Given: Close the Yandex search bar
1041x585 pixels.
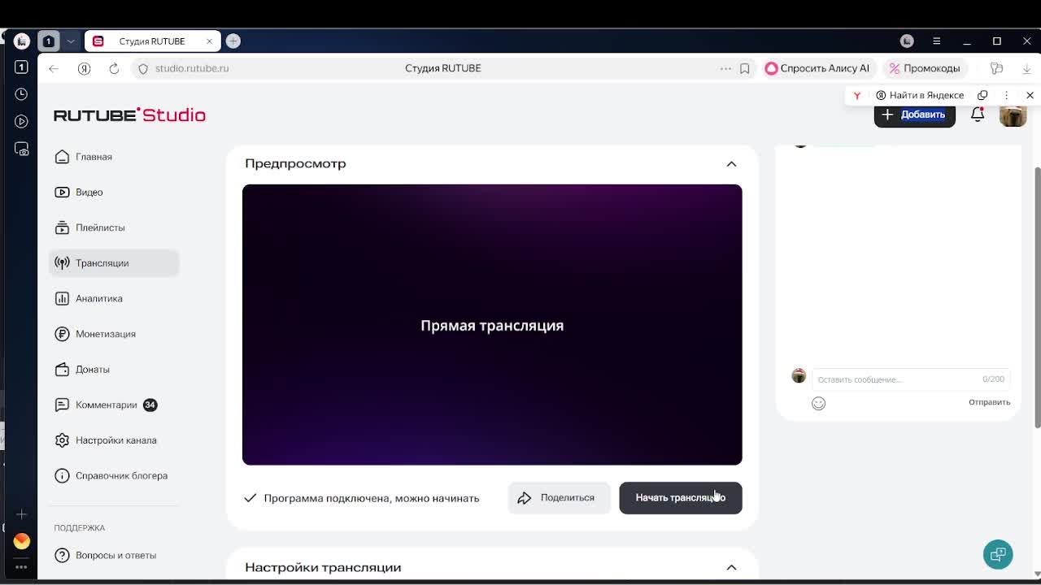Looking at the screenshot, I should (x=1030, y=95).
